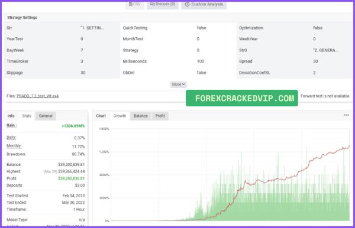
Task: Open Discuss (0) comments button
Action: click(163, 5)
